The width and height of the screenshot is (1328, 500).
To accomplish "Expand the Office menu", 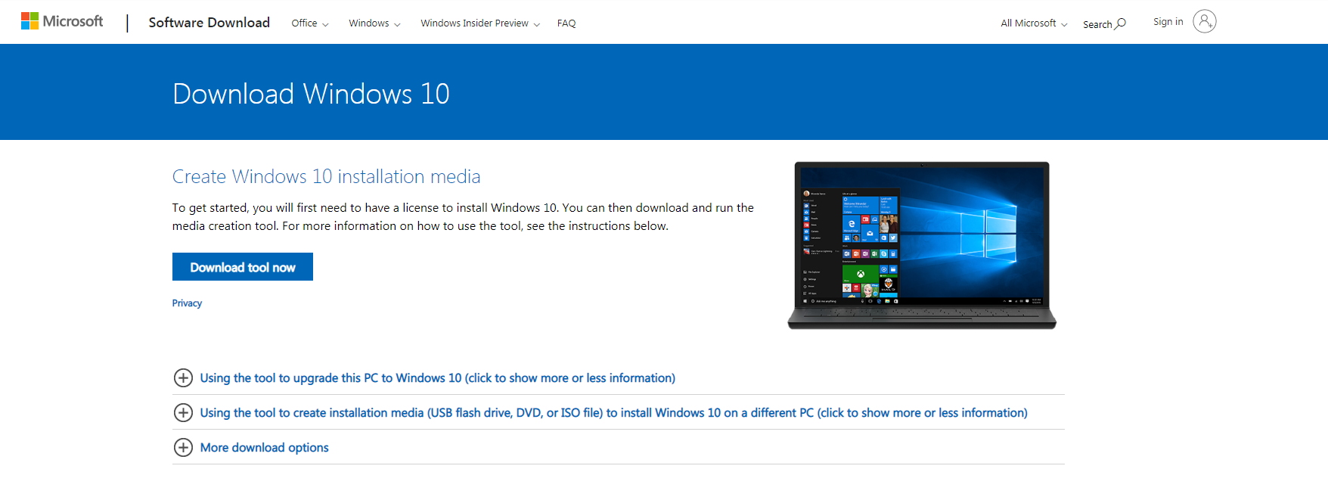I will click(310, 23).
